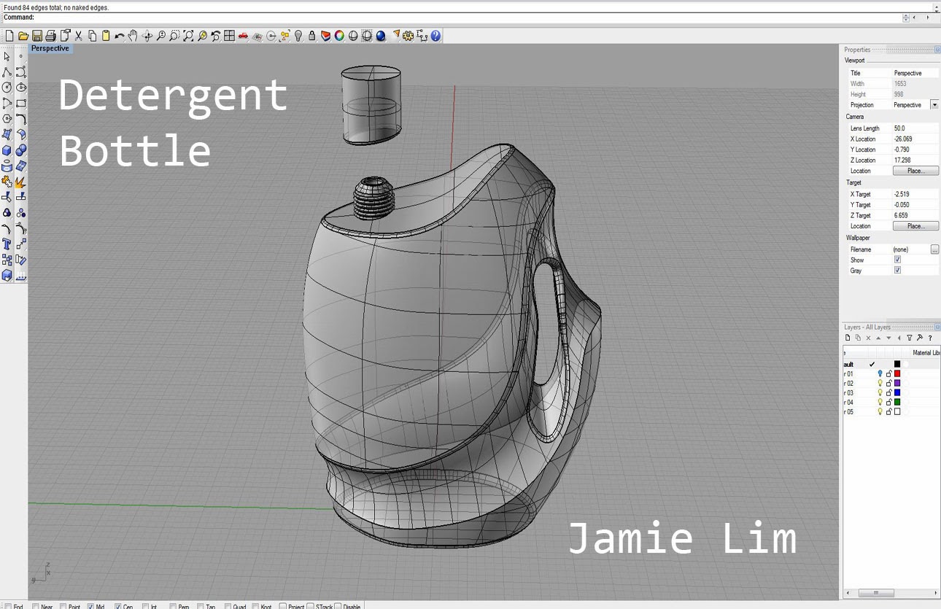This screenshot has height=609, width=941.
Task: Toggle the Cen osnap checkbox
Action: (118, 606)
